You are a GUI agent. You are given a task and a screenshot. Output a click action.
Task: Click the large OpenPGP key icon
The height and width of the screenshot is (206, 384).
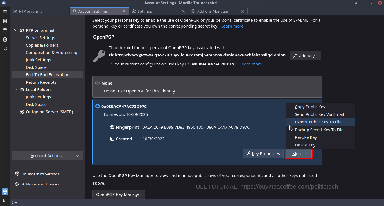coord(99,56)
